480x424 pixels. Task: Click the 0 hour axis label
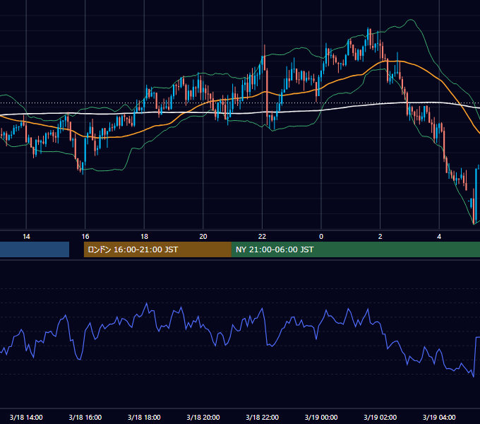tap(321, 237)
